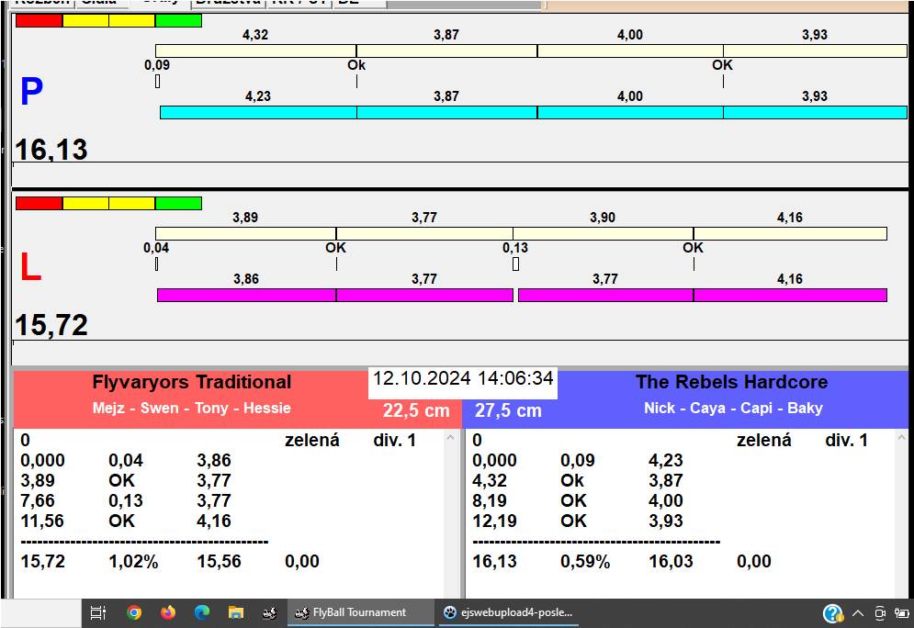Click the rightmost system tray icon
Image resolution: width=914 pixels, height=628 pixels.
(902, 613)
